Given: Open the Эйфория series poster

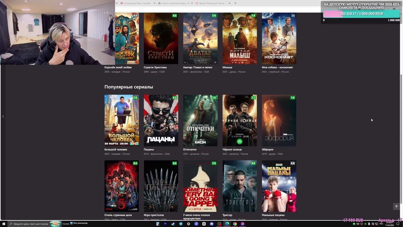Looking at the screenshot, I should [x=279, y=120].
